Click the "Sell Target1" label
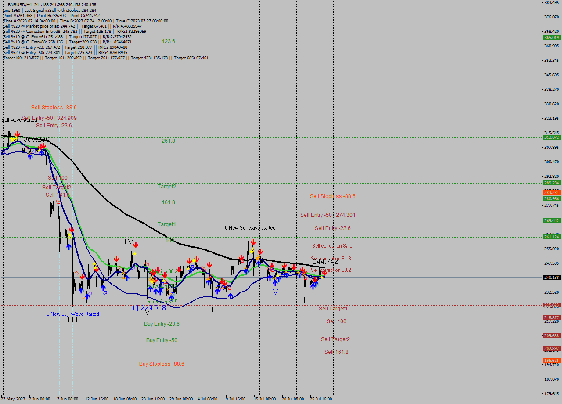 [x=332, y=309]
